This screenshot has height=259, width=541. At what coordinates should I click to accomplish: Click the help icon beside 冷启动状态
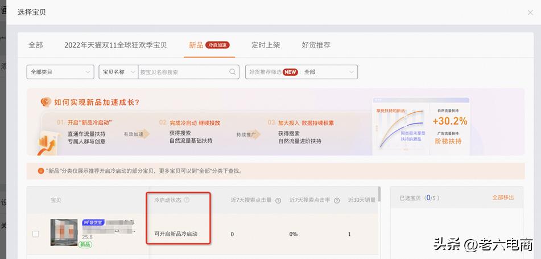point(187,200)
